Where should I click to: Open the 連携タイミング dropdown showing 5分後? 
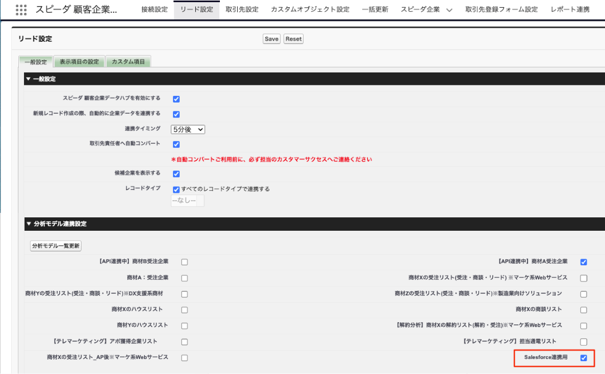pos(188,129)
